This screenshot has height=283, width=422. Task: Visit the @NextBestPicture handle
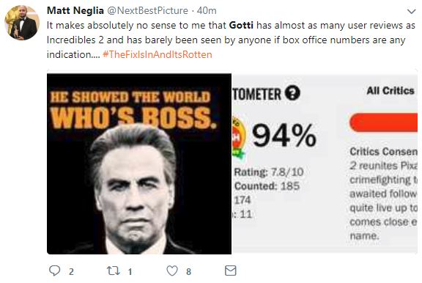point(147,11)
